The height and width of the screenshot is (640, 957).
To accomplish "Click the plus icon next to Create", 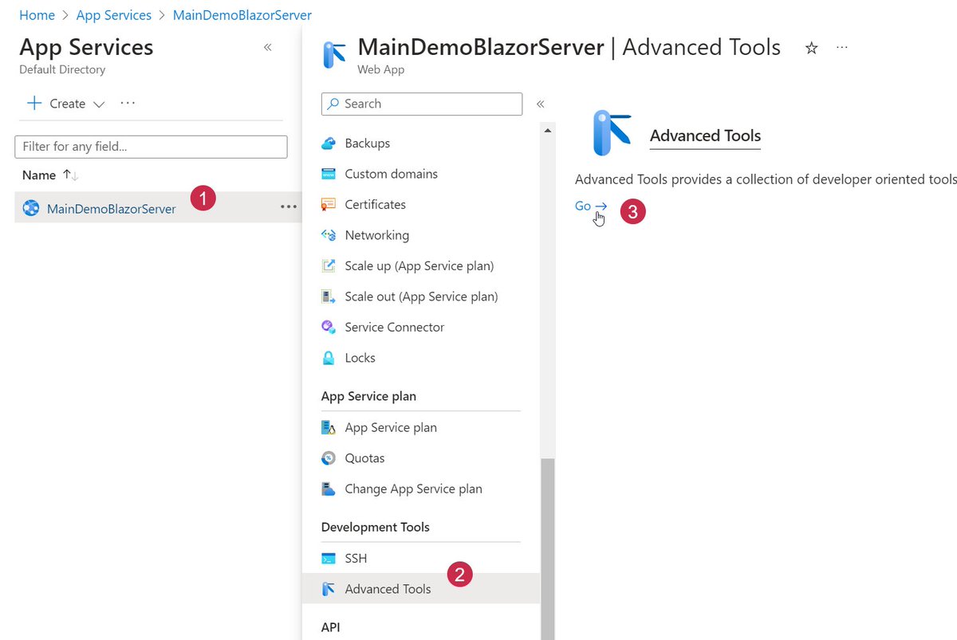I will 34,104.
